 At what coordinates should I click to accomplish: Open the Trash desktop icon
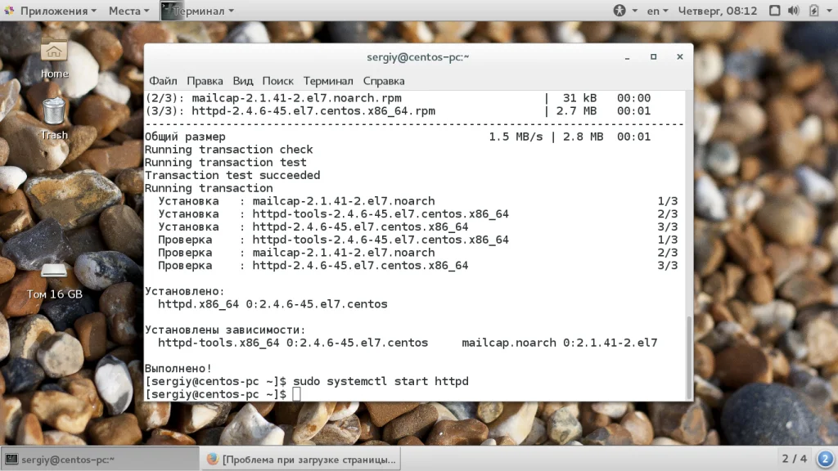tap(54, 119)
